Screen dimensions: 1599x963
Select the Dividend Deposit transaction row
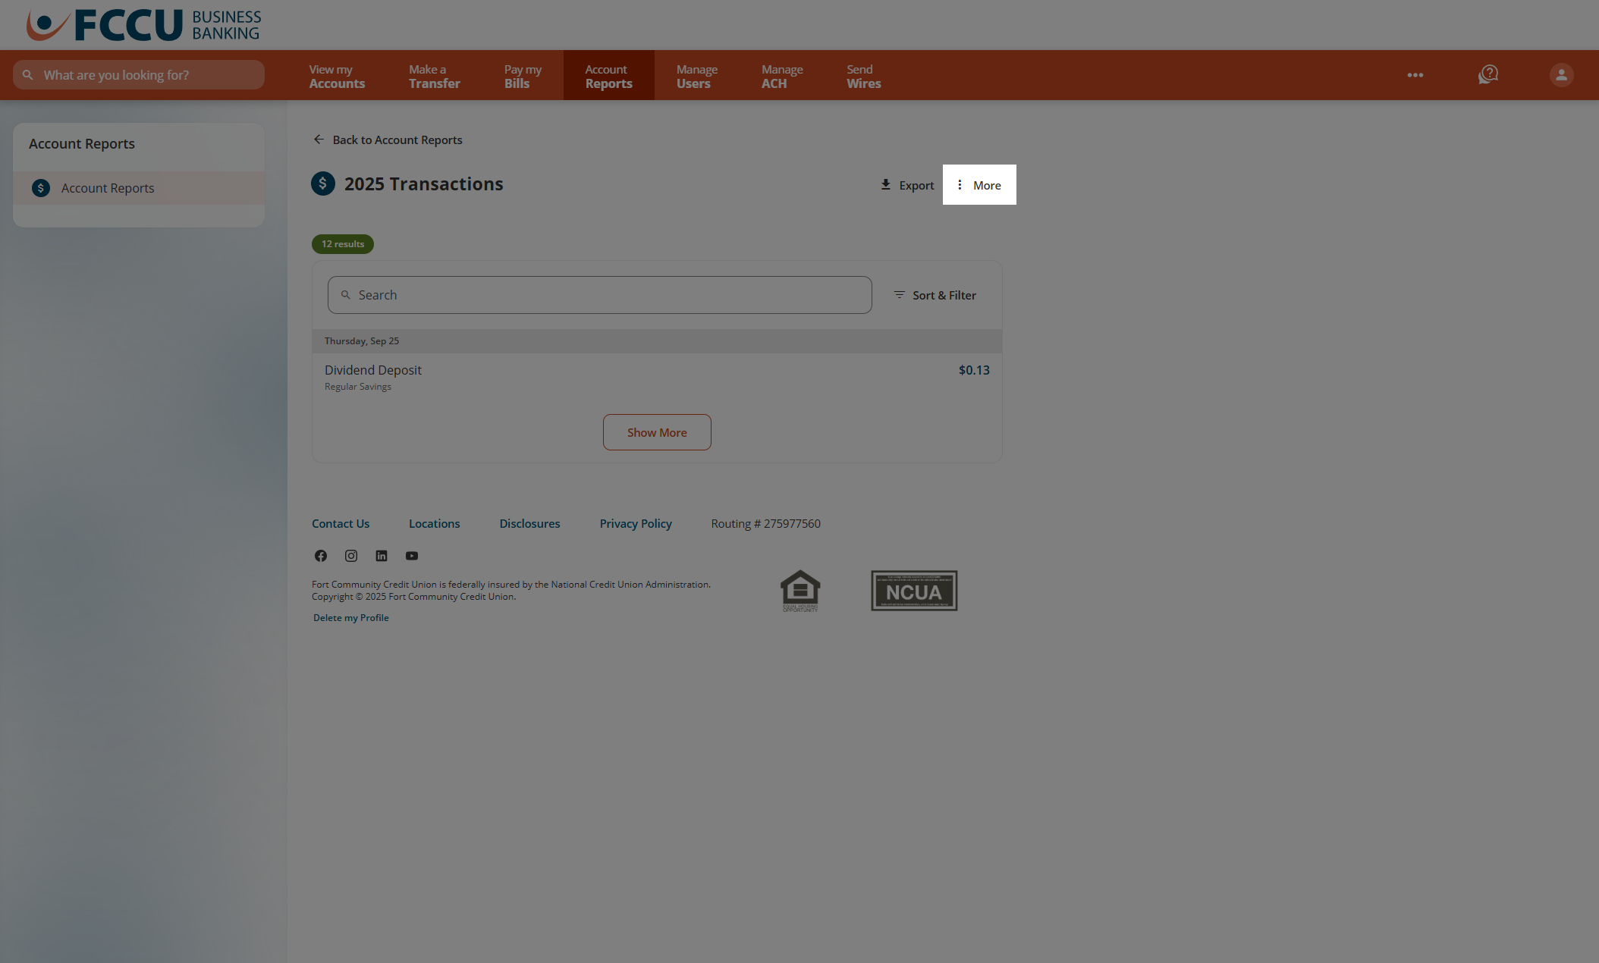[x=657, y=376]
